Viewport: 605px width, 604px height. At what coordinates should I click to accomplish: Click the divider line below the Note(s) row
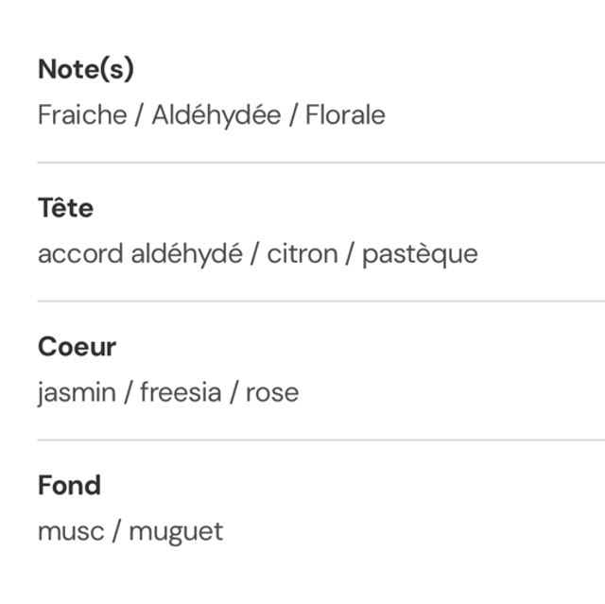point(321,163)
